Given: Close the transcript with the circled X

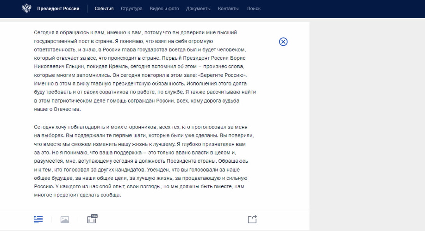Looking at the screenshot, I should (x=283, y=42).
